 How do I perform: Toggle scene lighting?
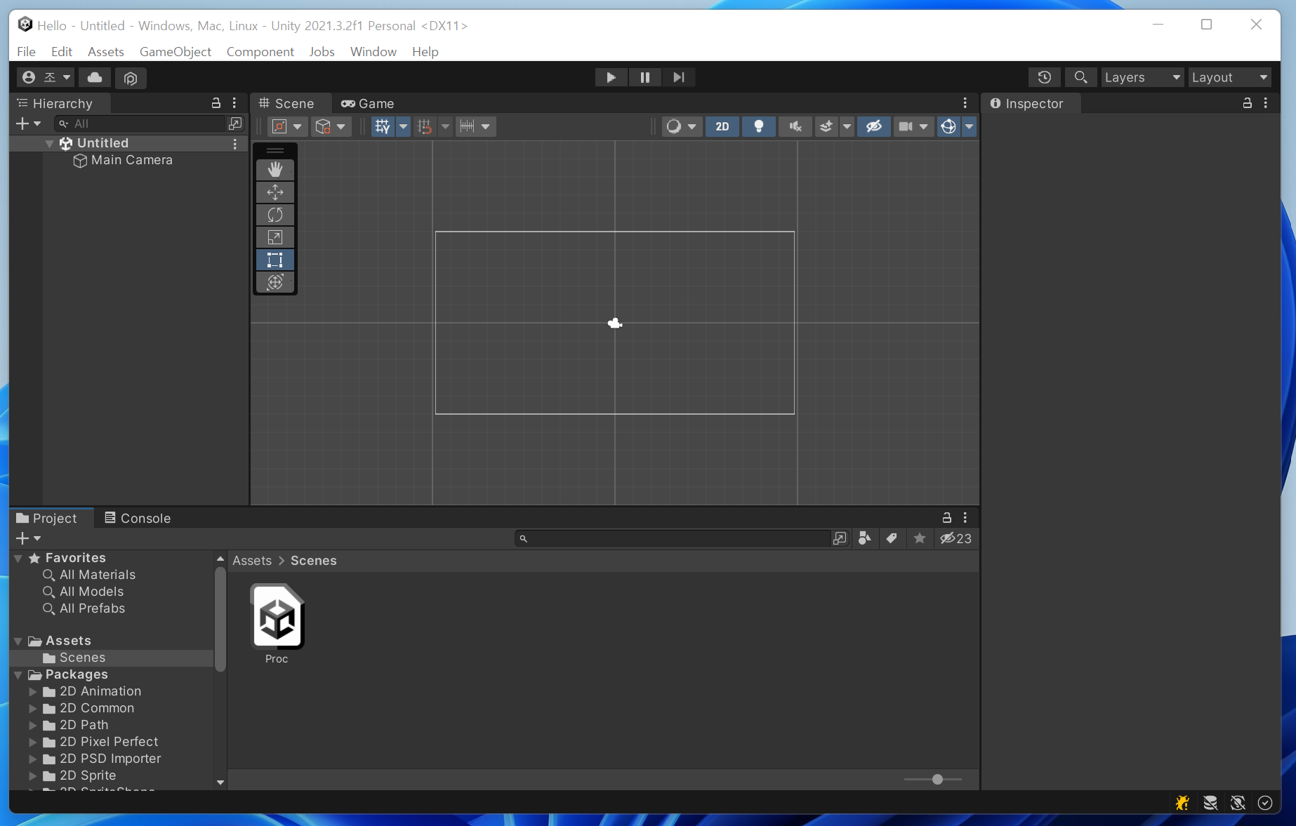pyautogui.click(x=759, y=126)
